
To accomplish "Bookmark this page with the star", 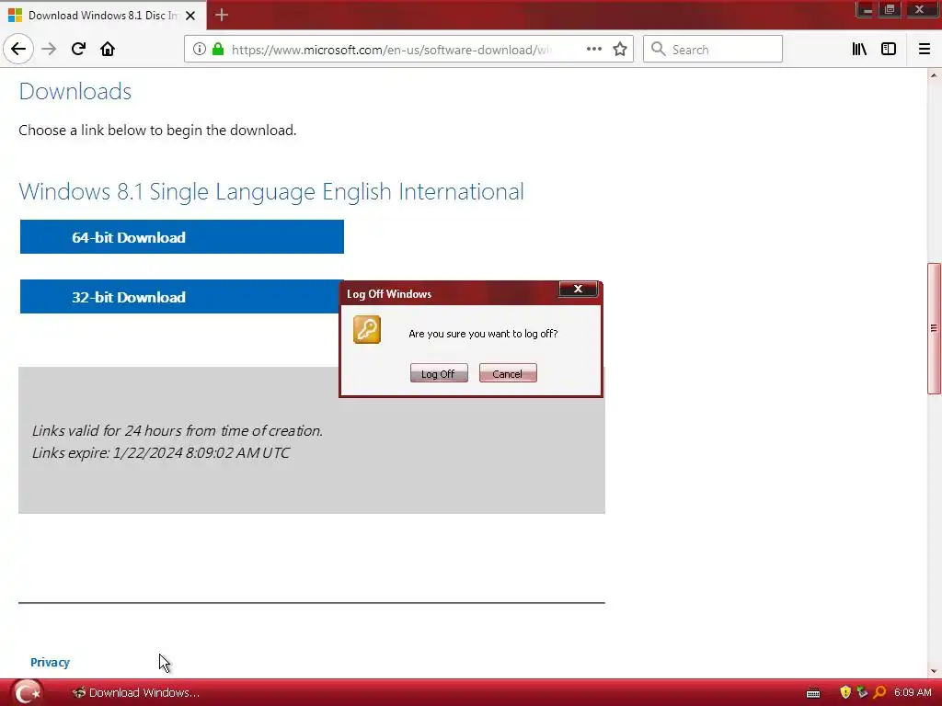I will click(x=620, y=50).
